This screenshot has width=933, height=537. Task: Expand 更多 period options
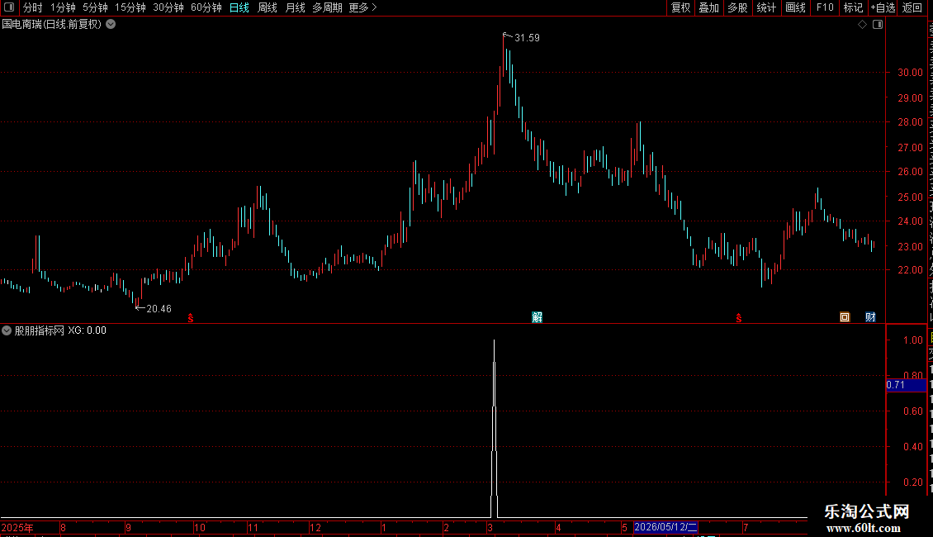[x=362, y=7]
